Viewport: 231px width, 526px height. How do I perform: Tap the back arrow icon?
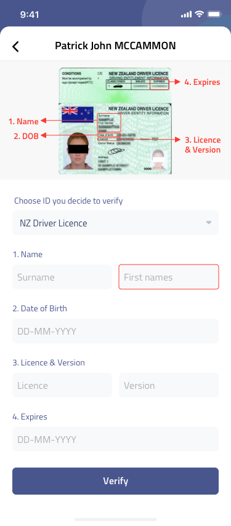point(15,46)
